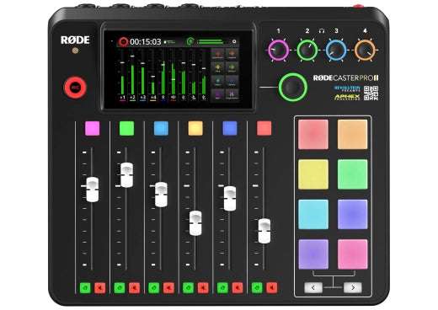Tap the green headphone output icon on touchscreen
The height and width of the screenshot is (310, 438).
[190, 41]
